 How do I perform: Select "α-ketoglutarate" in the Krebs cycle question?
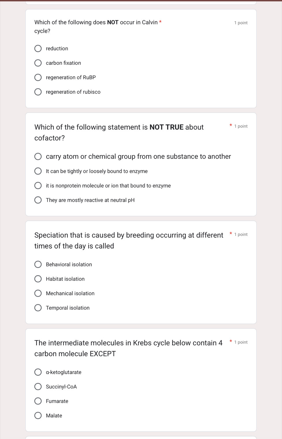[38, 372]
